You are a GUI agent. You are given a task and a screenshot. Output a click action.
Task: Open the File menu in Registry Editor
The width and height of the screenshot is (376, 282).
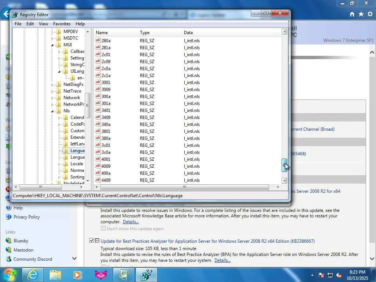[x=18, y=24]
